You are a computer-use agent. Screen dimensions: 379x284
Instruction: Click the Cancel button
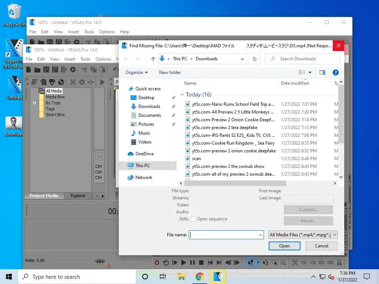[x=322, y=246]
